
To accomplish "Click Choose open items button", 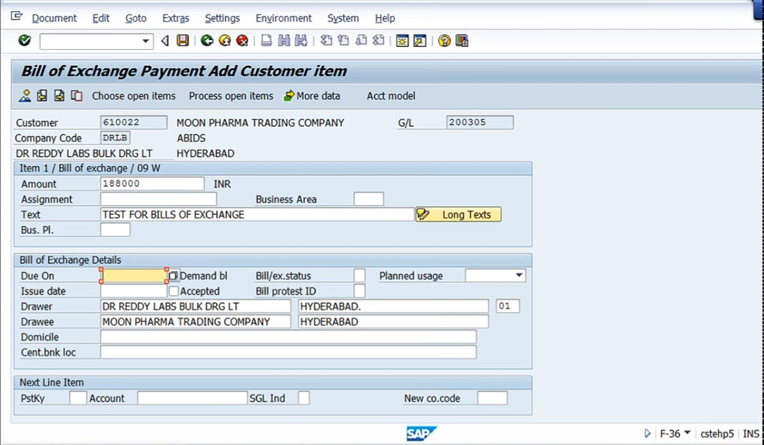I will point(134,96).
